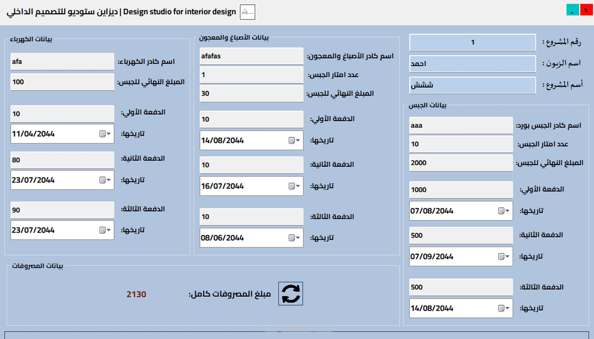The image size is (594, 339).
Task: Open calendar for gypsum second payment date 07/09/2044
Action: [x=504, y=257]
